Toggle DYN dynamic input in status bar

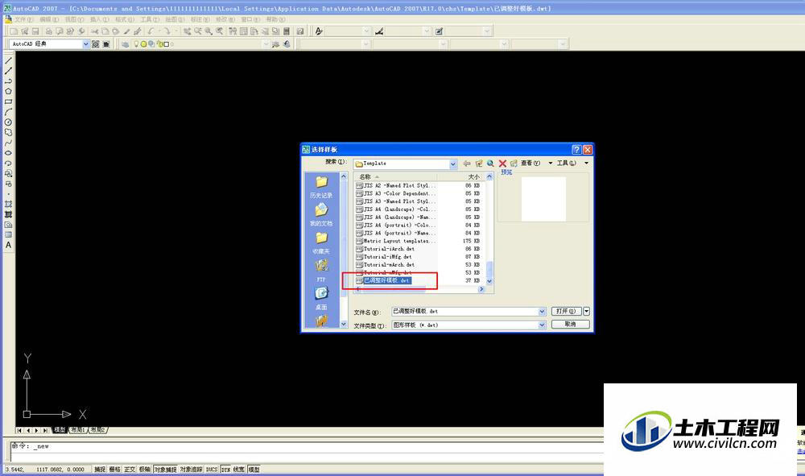[226, 470]
